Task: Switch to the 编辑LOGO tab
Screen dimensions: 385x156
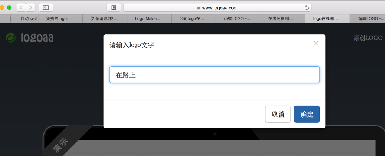Action: click(368, 18)
